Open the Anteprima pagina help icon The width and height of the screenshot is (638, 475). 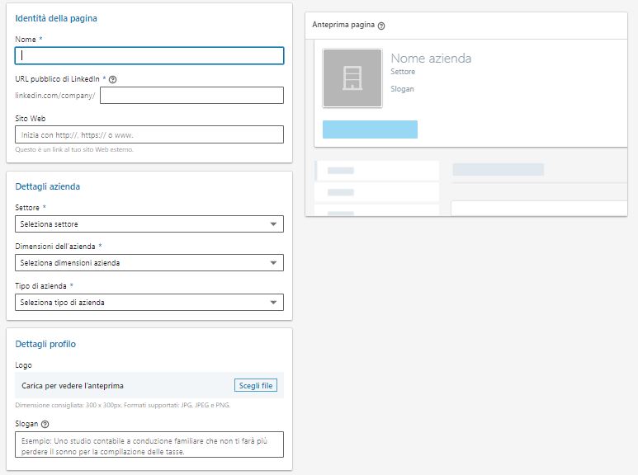[x=381, y=26]
